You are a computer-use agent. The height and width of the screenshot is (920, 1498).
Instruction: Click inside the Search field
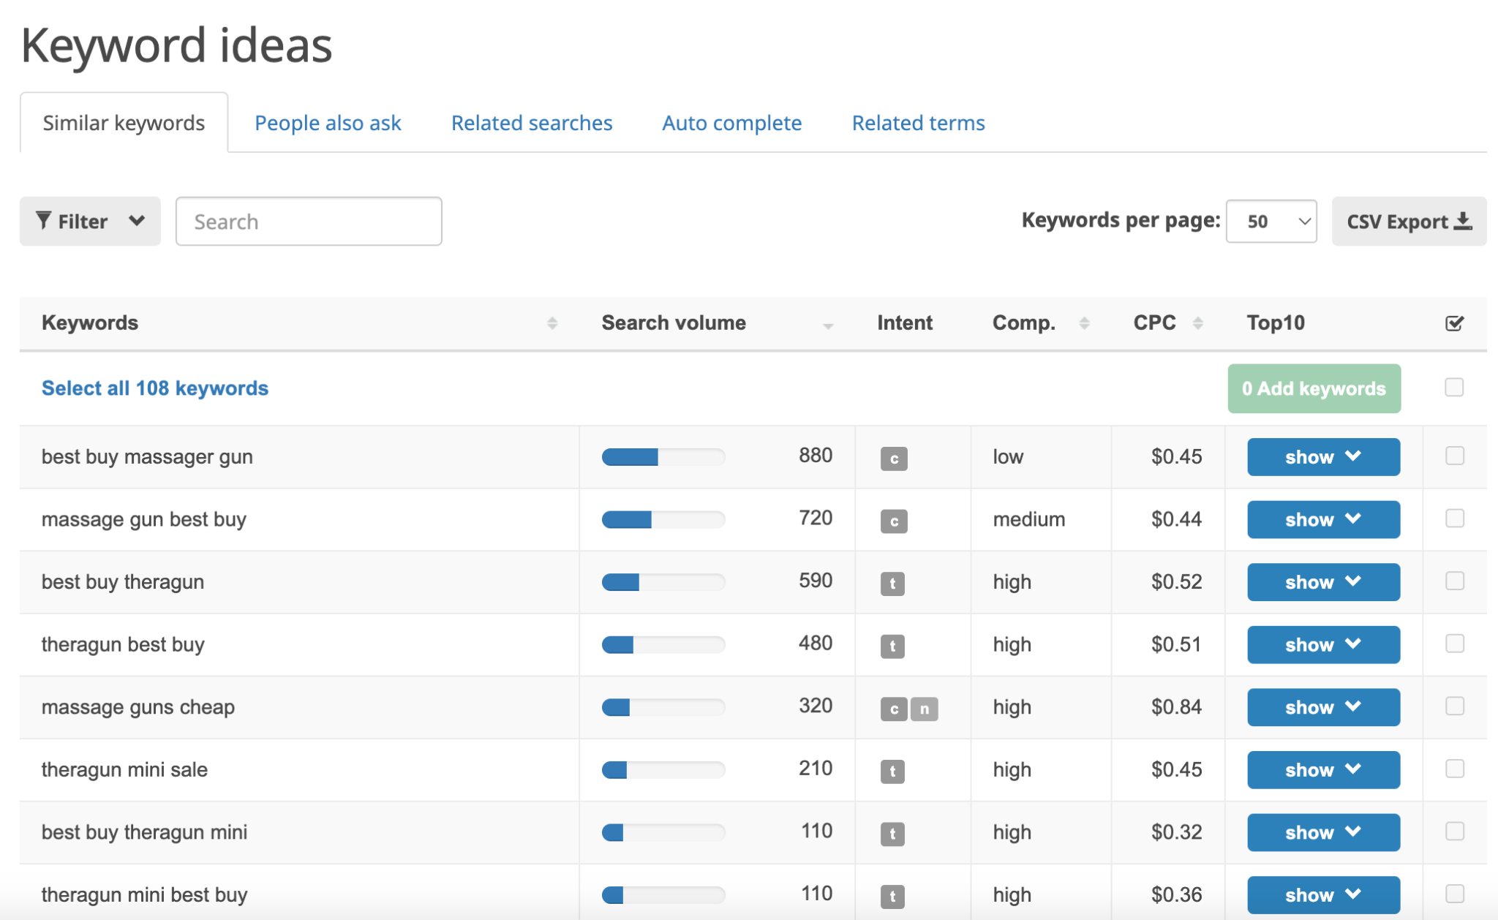[307, 221]
